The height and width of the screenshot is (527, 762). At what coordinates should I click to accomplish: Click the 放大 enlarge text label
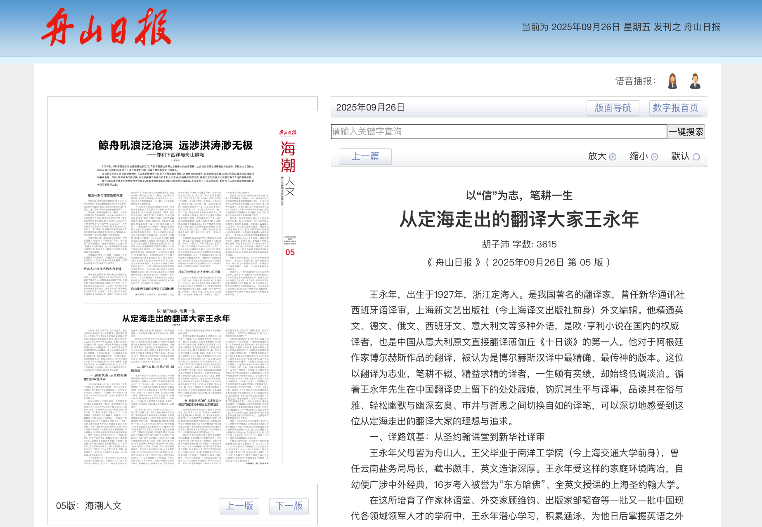[x=597, y=156]
